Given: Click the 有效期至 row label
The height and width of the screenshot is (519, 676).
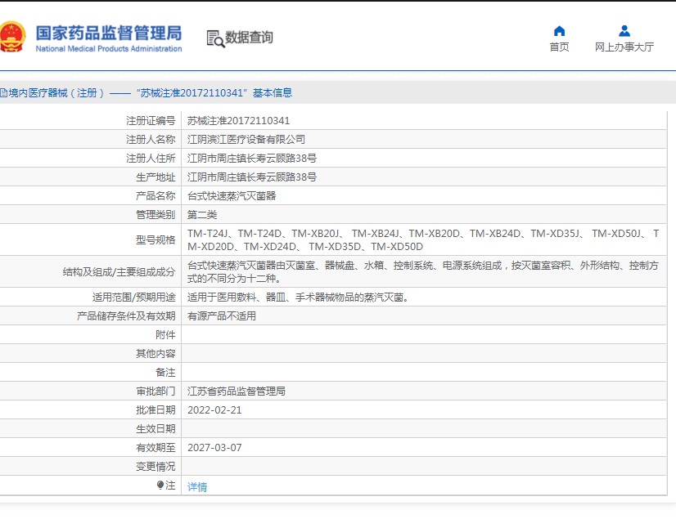Looking at the screenshot, I should 155,448.
